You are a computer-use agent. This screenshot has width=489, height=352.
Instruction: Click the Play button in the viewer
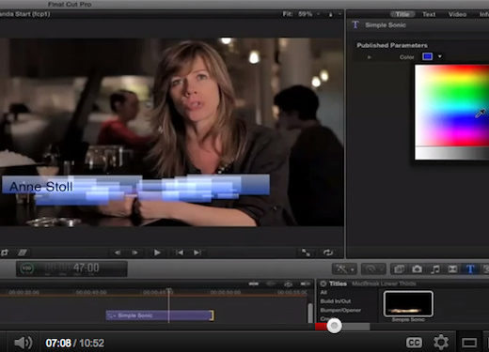click(157, 253)
